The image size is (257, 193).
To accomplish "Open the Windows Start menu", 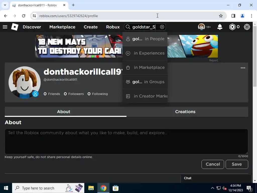I will tap(6, 188).
